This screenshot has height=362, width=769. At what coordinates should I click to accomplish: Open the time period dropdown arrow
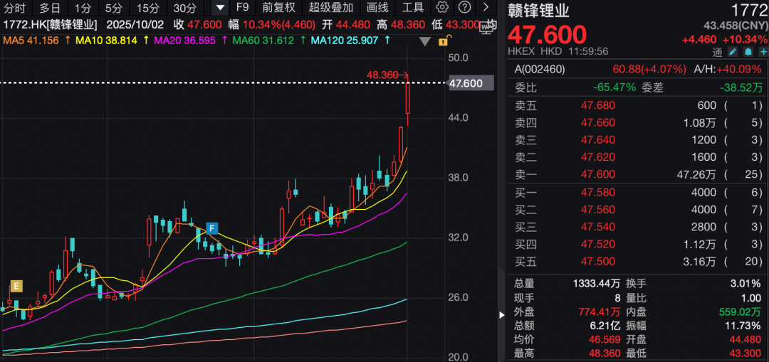coord(221,8)
